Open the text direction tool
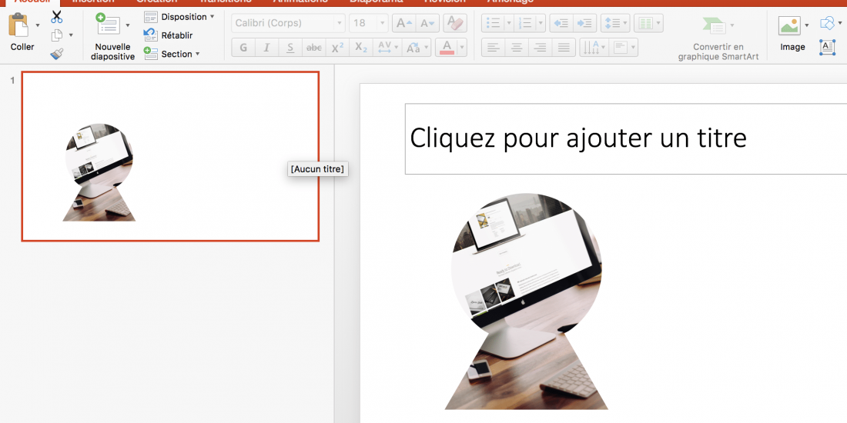This screenshot has height=423, width=847. click(594, 48)
